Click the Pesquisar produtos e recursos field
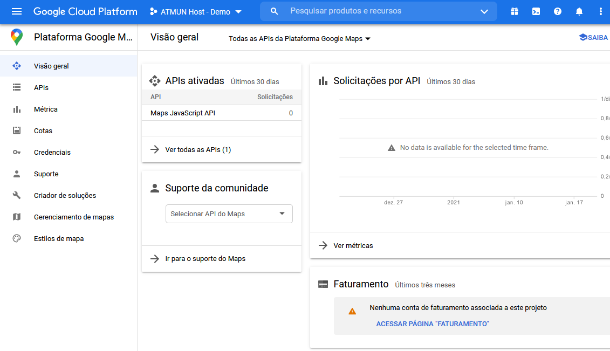The height and width of the screenshot is (351, 610). pos(346,11)
